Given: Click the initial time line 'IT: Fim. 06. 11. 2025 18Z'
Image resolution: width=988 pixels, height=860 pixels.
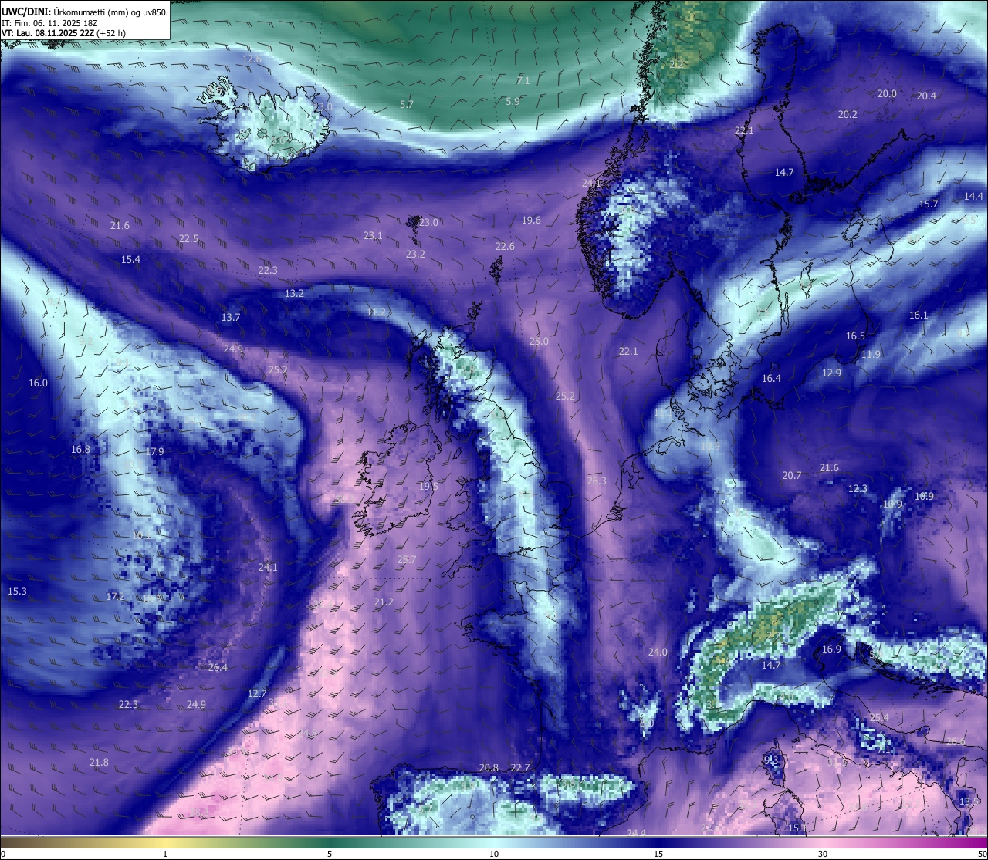Looking at the screenshot, I should click(x=50, y=23).
